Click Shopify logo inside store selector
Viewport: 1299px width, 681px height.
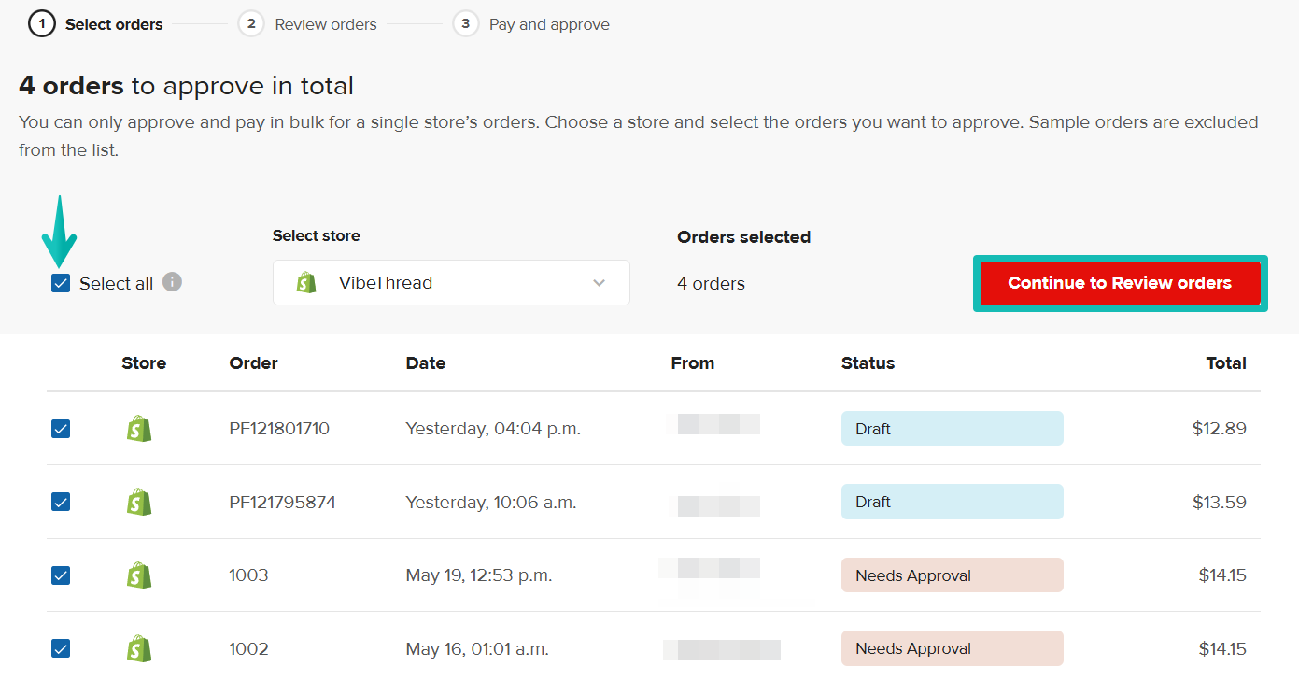click(x=306, y=283)
